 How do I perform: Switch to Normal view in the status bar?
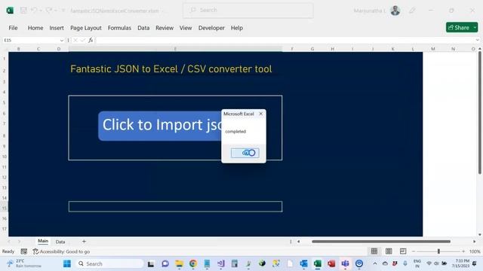coord(374,251)
